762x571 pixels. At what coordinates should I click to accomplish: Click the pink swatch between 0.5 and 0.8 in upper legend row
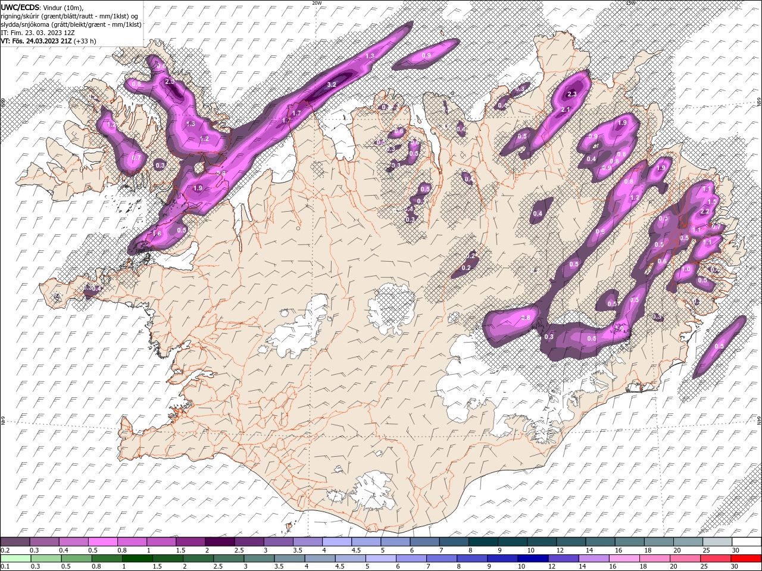102,542
